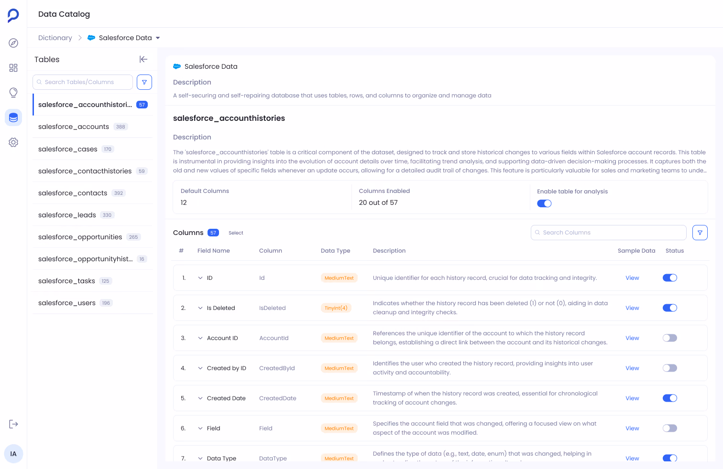This screenshot has width=723, height=469.
Task: Expand the Field row chevron
Action: pyautogui.click(x=200, y=428)
